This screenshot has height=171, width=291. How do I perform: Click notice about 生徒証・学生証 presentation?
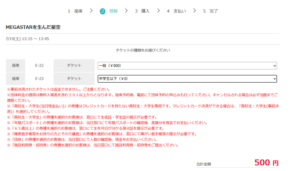click(82, 117)
